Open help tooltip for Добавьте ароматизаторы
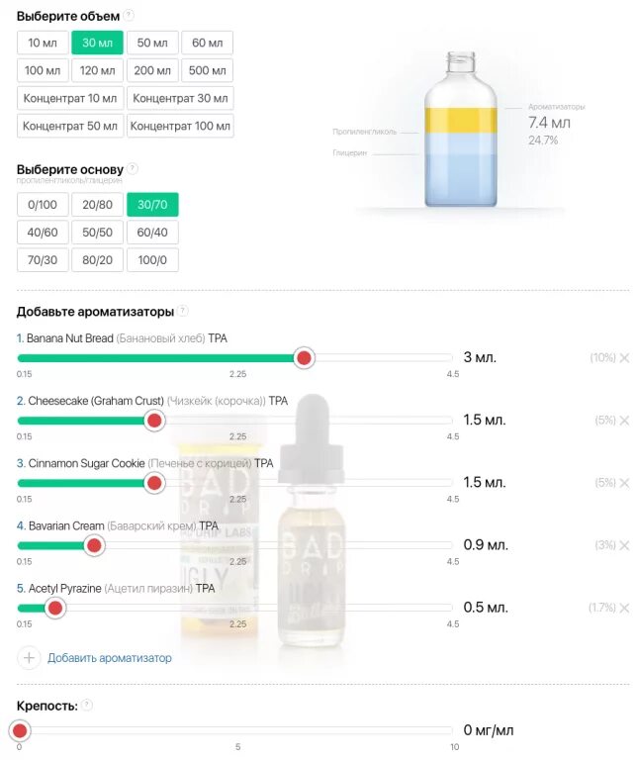Image resolution: width=638 pixels, height=760 pixels. (x=183, y=312)
